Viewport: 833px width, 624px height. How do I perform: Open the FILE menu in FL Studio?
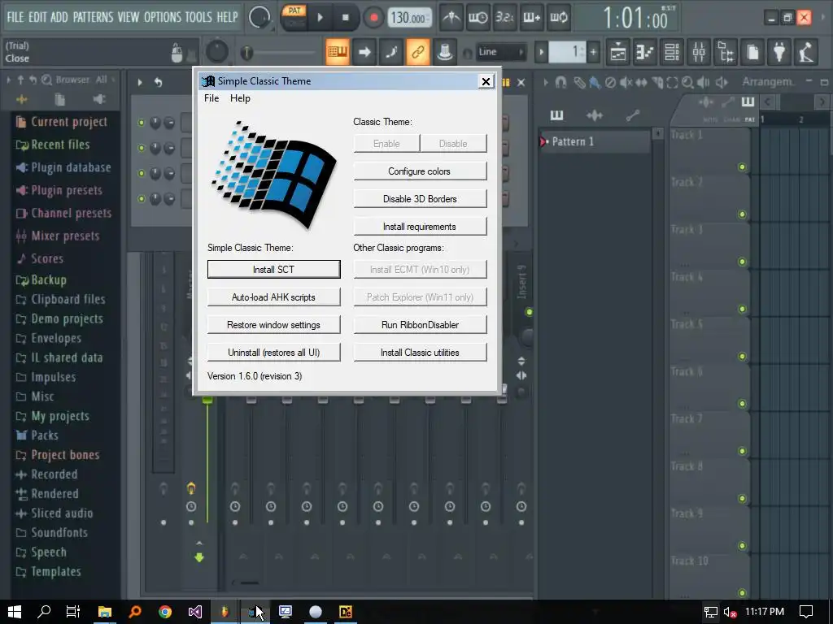tap(15, 17)
